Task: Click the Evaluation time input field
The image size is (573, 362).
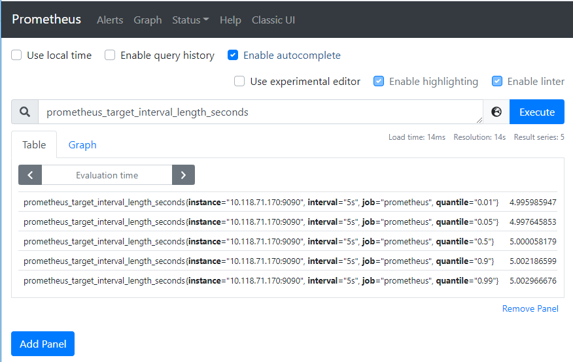Action: point(107,175)
